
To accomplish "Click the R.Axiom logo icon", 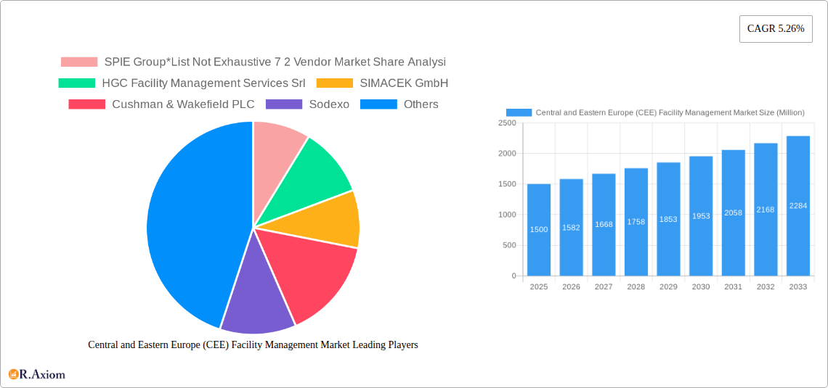I will click(x=13, y=374).
